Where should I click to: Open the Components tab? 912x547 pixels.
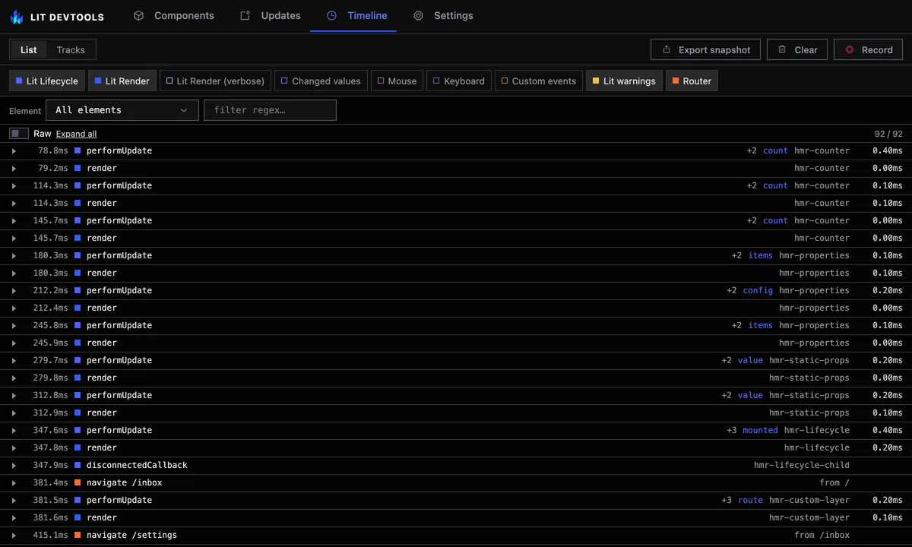174,15
